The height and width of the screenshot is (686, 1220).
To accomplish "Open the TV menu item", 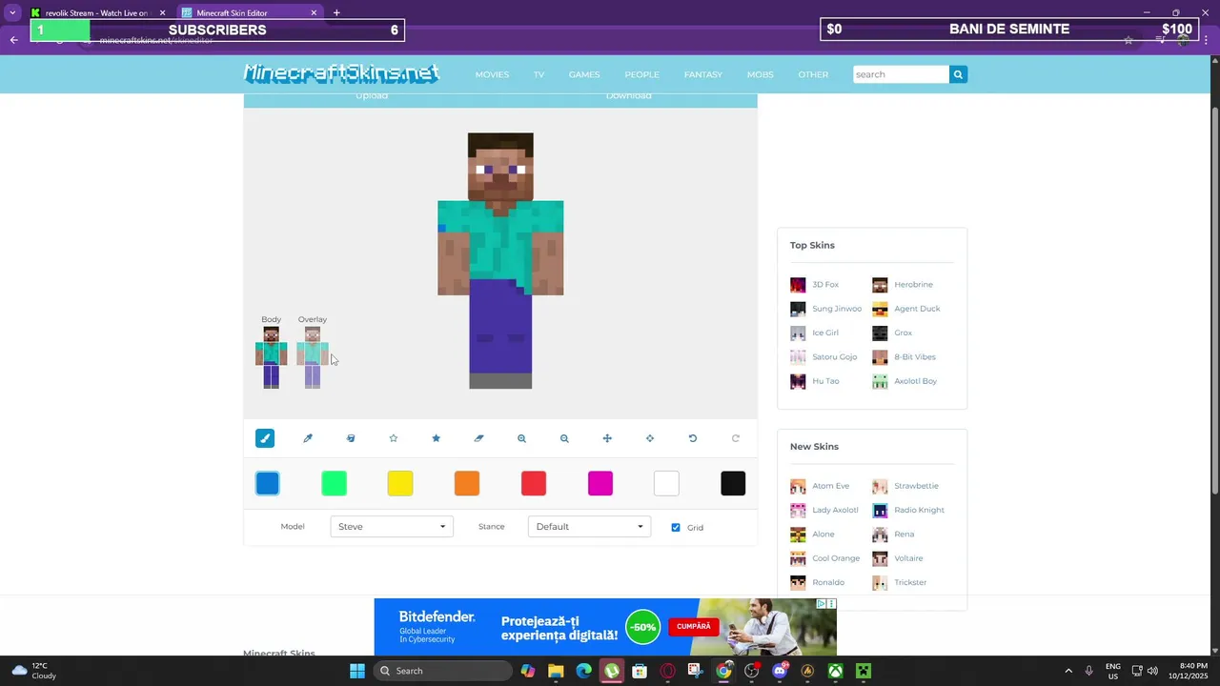I will [539, 74].
